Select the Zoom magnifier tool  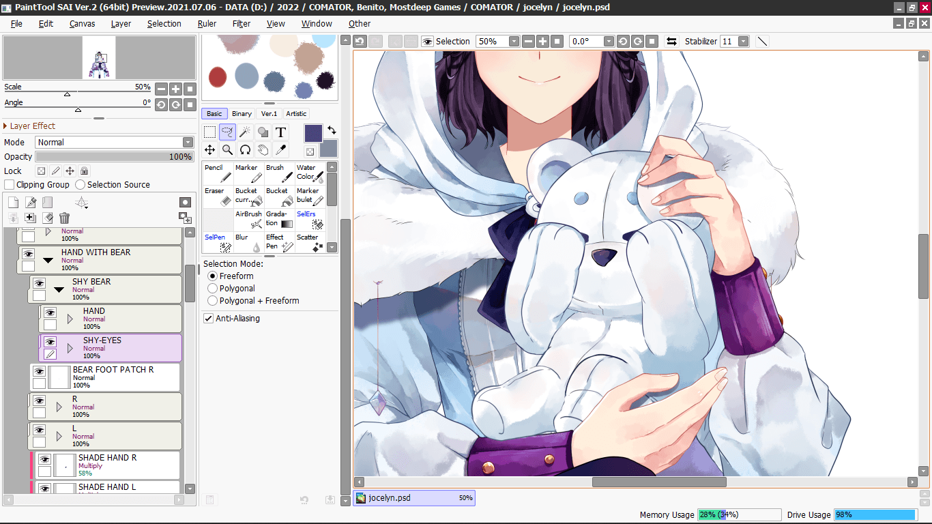[x=228, y=149]
